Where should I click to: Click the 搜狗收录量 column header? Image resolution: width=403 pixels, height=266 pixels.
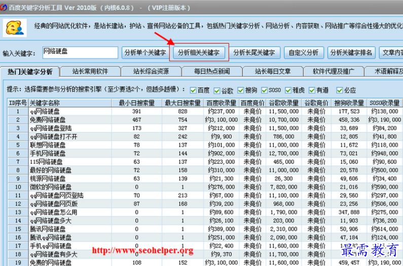click(x=349, y=103)
